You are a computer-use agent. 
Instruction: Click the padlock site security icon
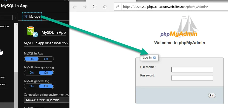(118, 7)
